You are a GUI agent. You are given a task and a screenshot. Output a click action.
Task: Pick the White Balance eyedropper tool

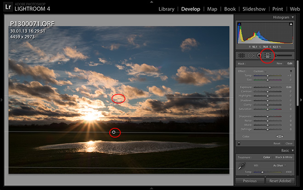pos(241,166)
